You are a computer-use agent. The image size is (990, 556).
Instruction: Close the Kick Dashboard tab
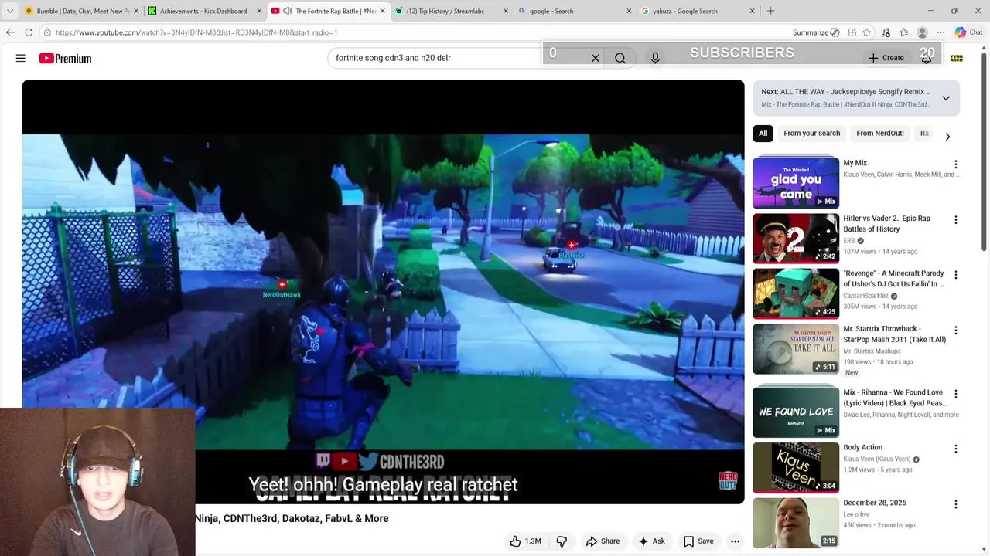click(x=259, y=11)
